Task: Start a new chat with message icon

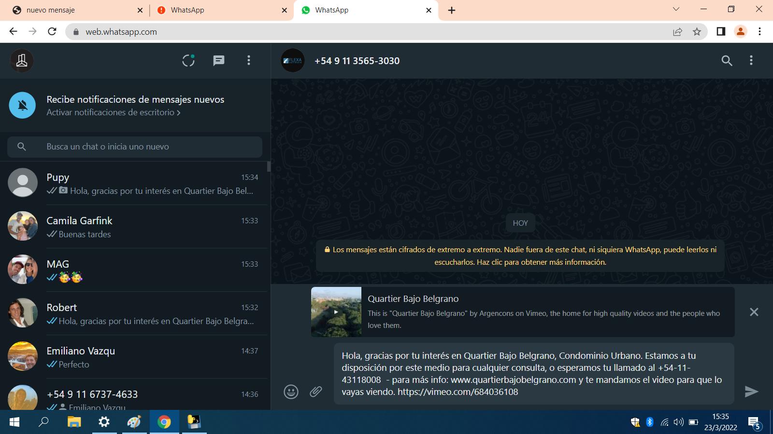Action: pyautogui.click(x=219, y=60)
